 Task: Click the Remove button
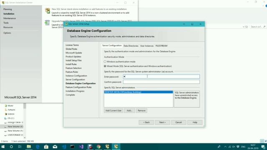[x=141, y=110]
